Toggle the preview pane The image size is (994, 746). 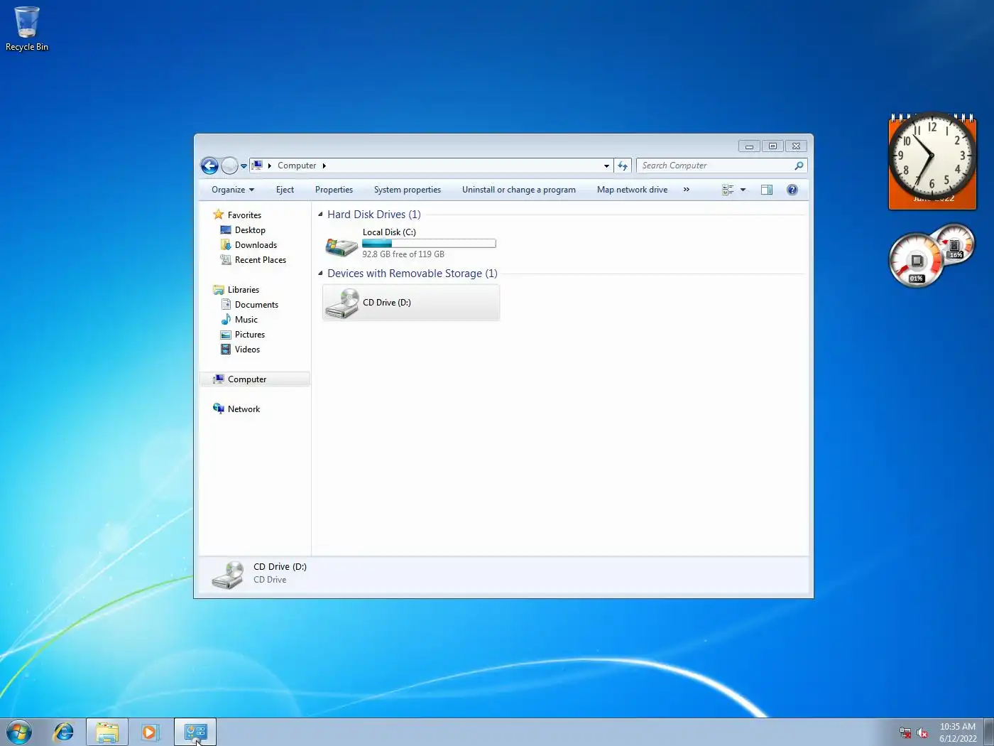click(767, 190)
